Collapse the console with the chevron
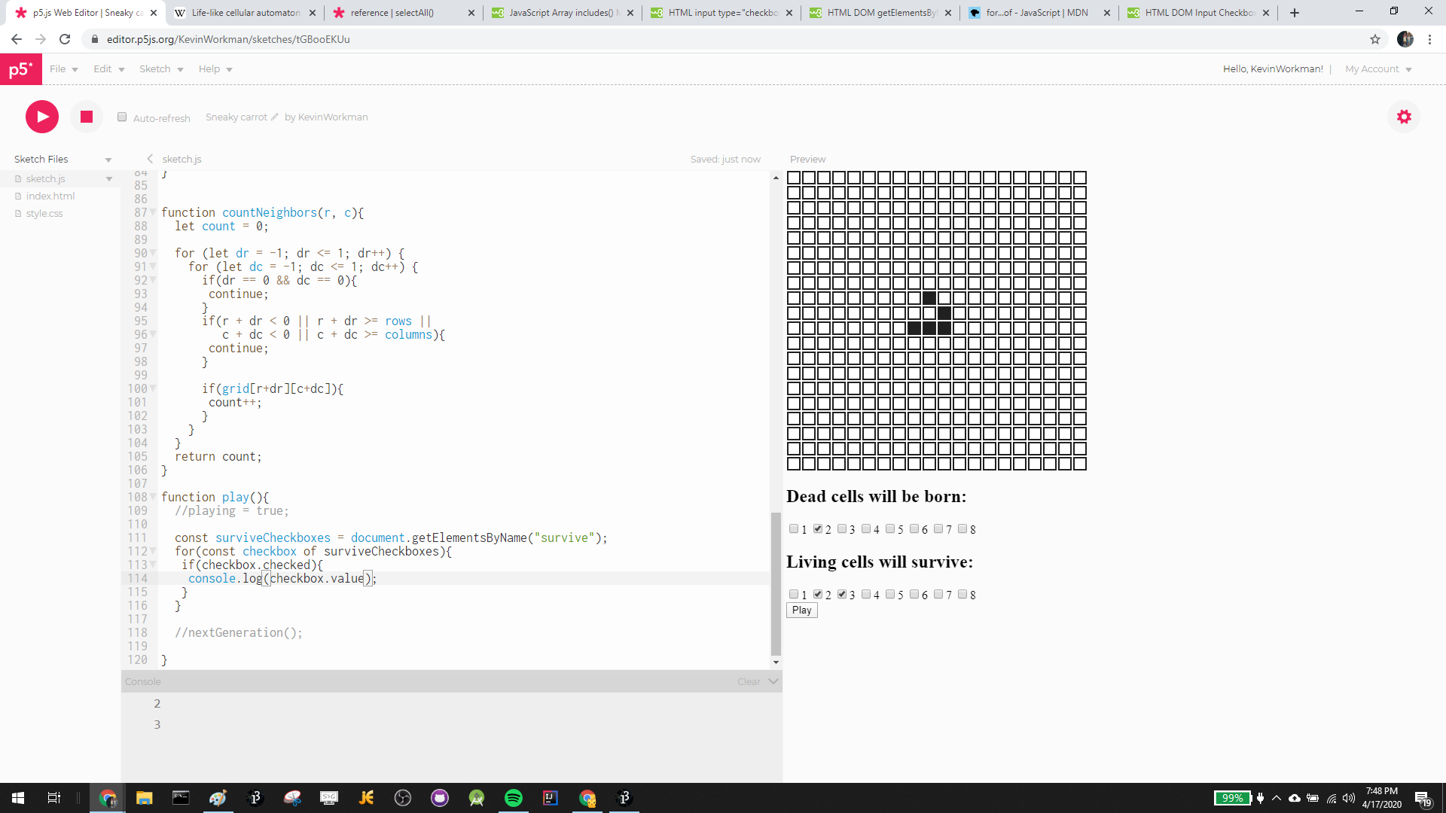 [773, 681]
